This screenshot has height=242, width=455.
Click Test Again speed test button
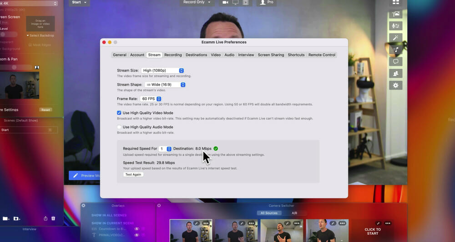click(133, 174)
